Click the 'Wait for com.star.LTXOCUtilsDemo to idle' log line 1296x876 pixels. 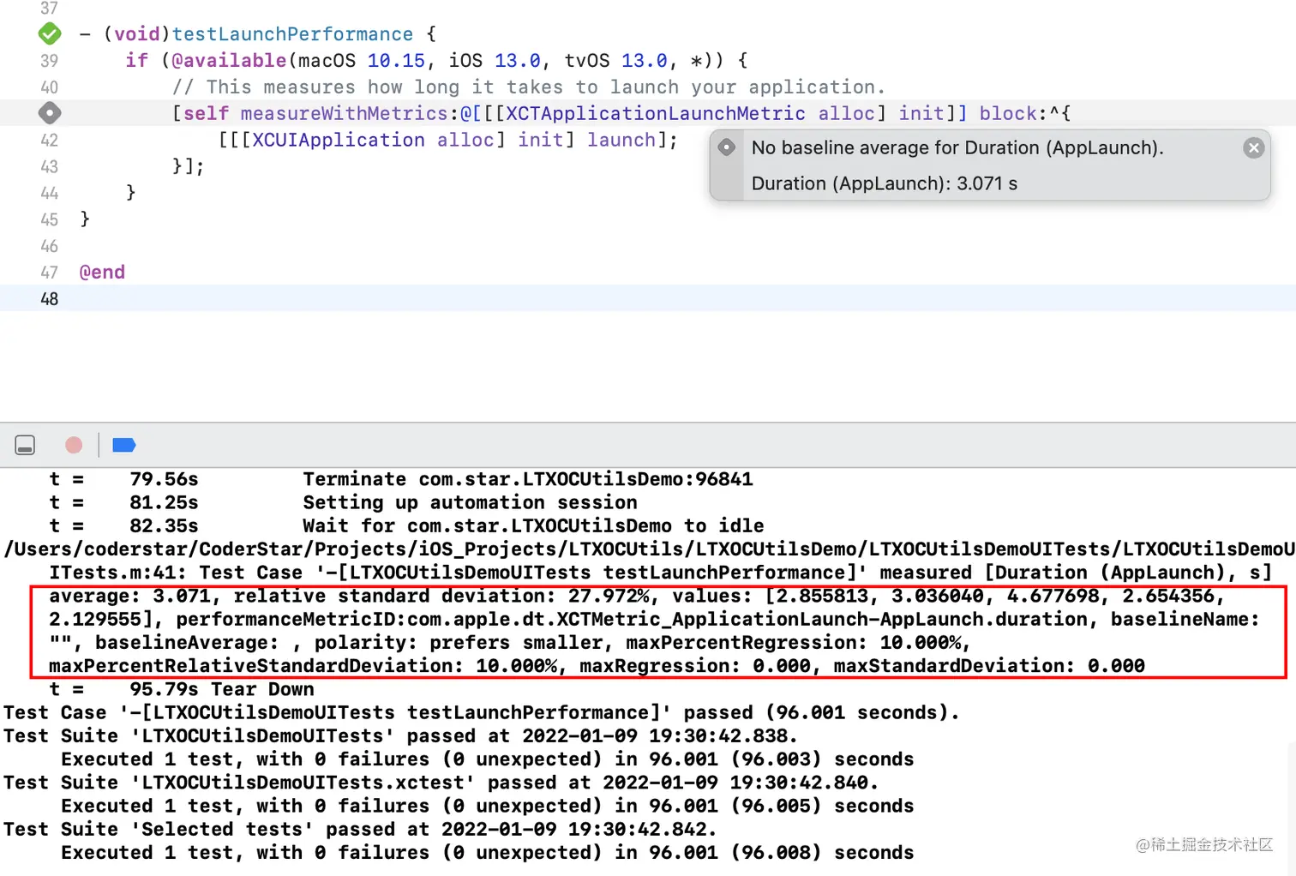point(533,525)
